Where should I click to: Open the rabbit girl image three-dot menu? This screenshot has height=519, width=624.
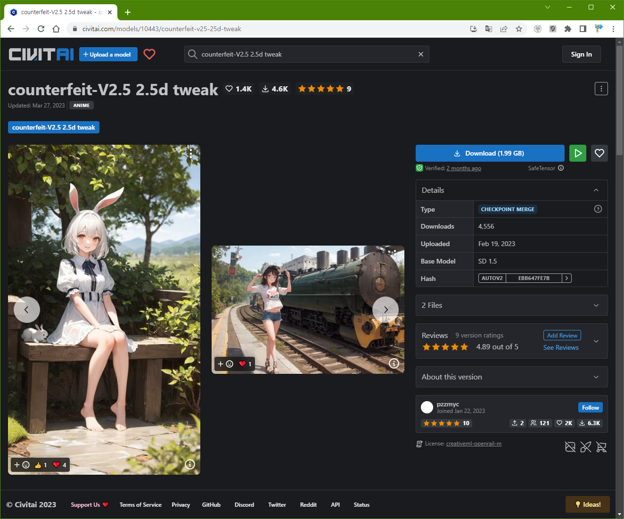tap(191, 153)
